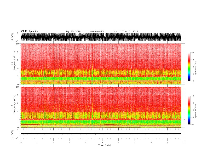This screenshot has height=160, width=207.
Task: Click the time axis tick label "5"
Action: (102, 142)
